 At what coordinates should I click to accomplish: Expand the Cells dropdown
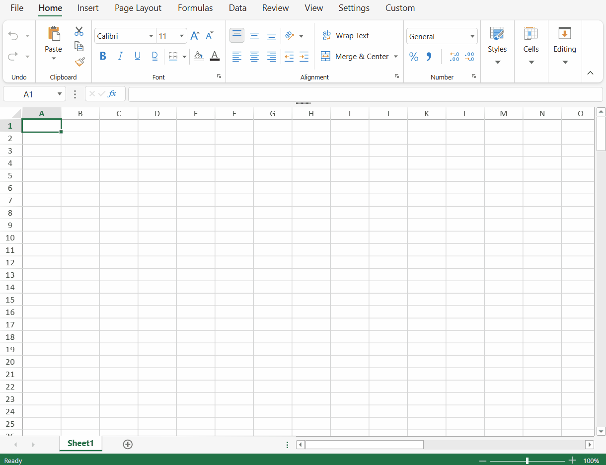coord(531,63)
